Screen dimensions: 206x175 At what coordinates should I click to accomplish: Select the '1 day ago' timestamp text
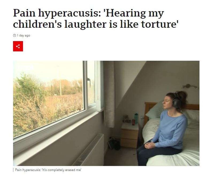pos(24,35)
